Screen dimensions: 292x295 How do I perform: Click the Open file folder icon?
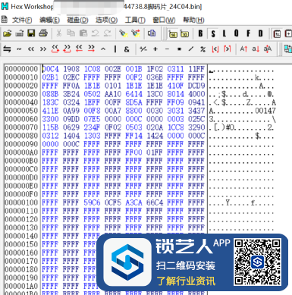(x=7, y=33)
